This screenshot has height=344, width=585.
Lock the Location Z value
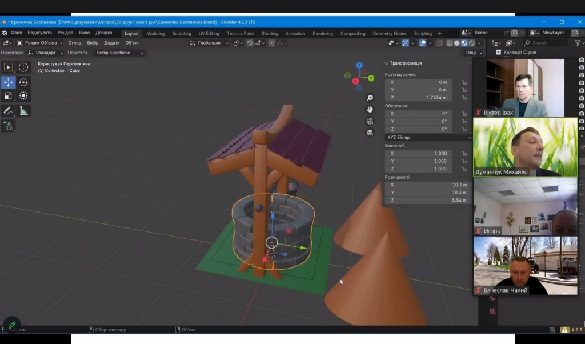pyautogui.click(x=464, y=98)
